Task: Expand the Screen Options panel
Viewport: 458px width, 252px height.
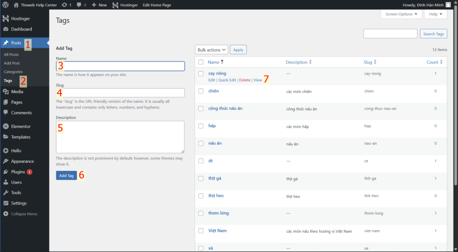Action: [x=401, y=14]
